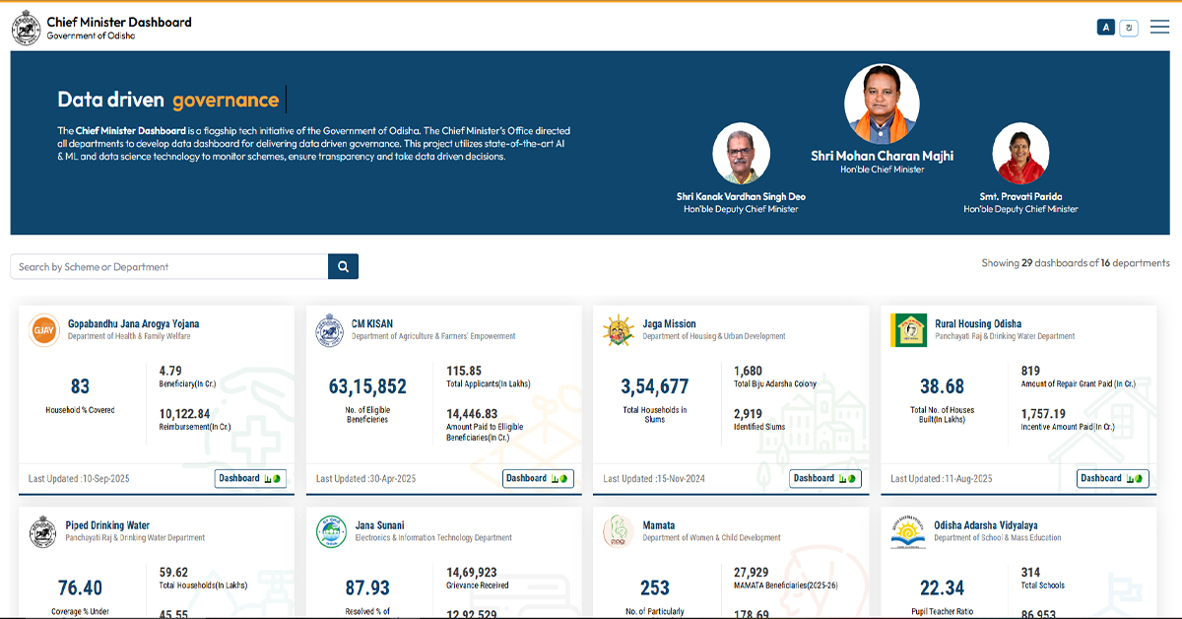Click the eligible beneficiaries count 63,15,852
The height and width of the screenshot is (619, 1182).
click(x=367, y=386)
